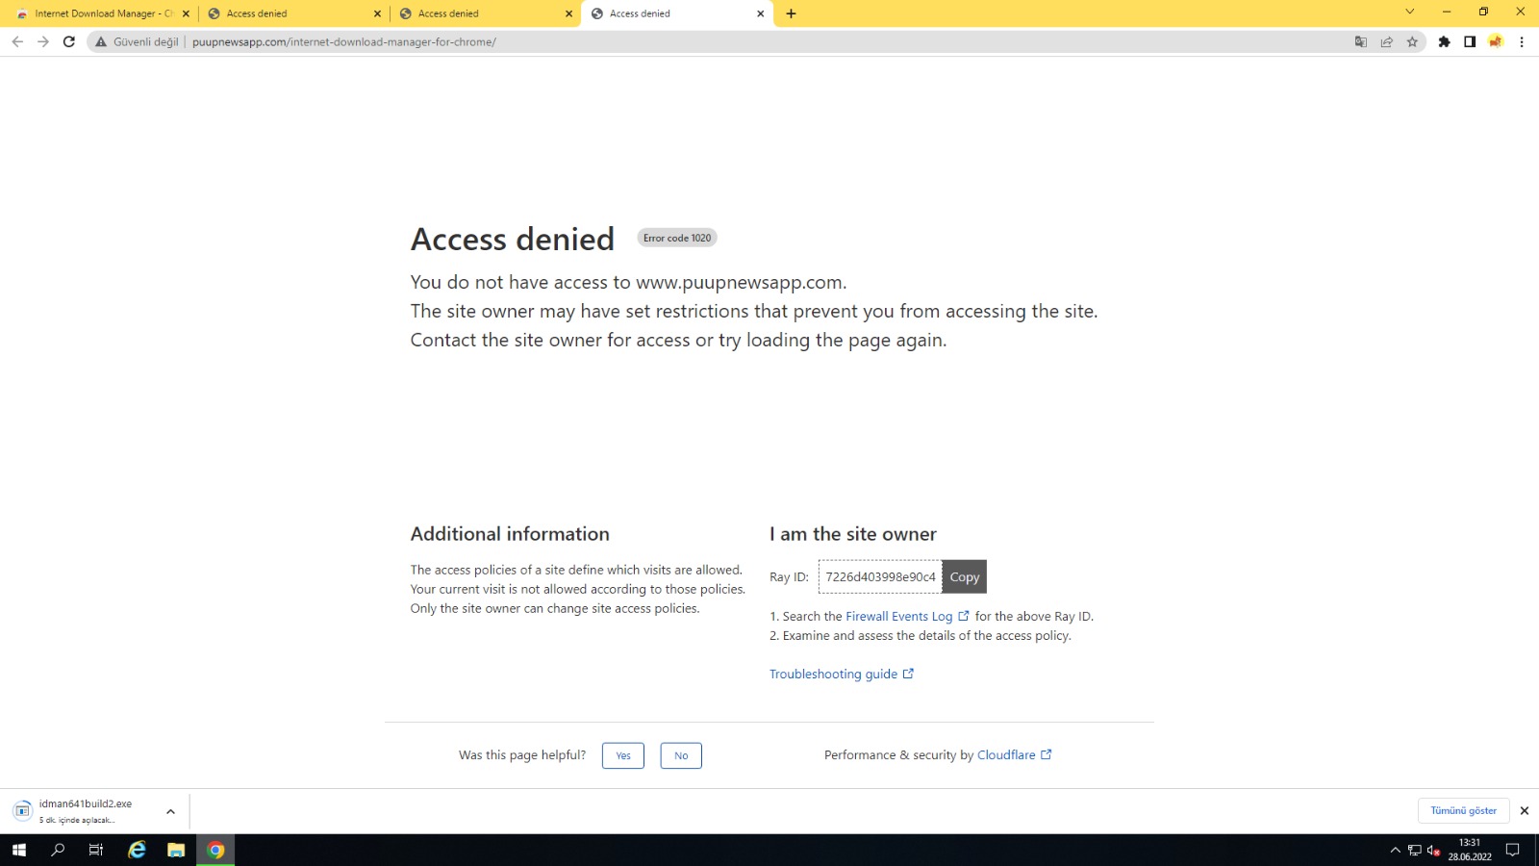Expand the tab search dropdown
The height and width of the screenshot is (866, 1539).
[x=1409, y=12]
